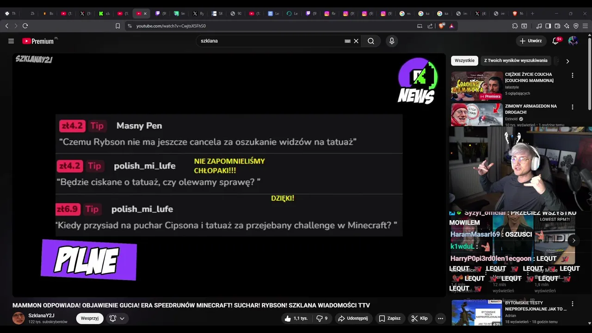
Task: Go to the YouTube Premium home logo
Action: (x=38, y=41)
